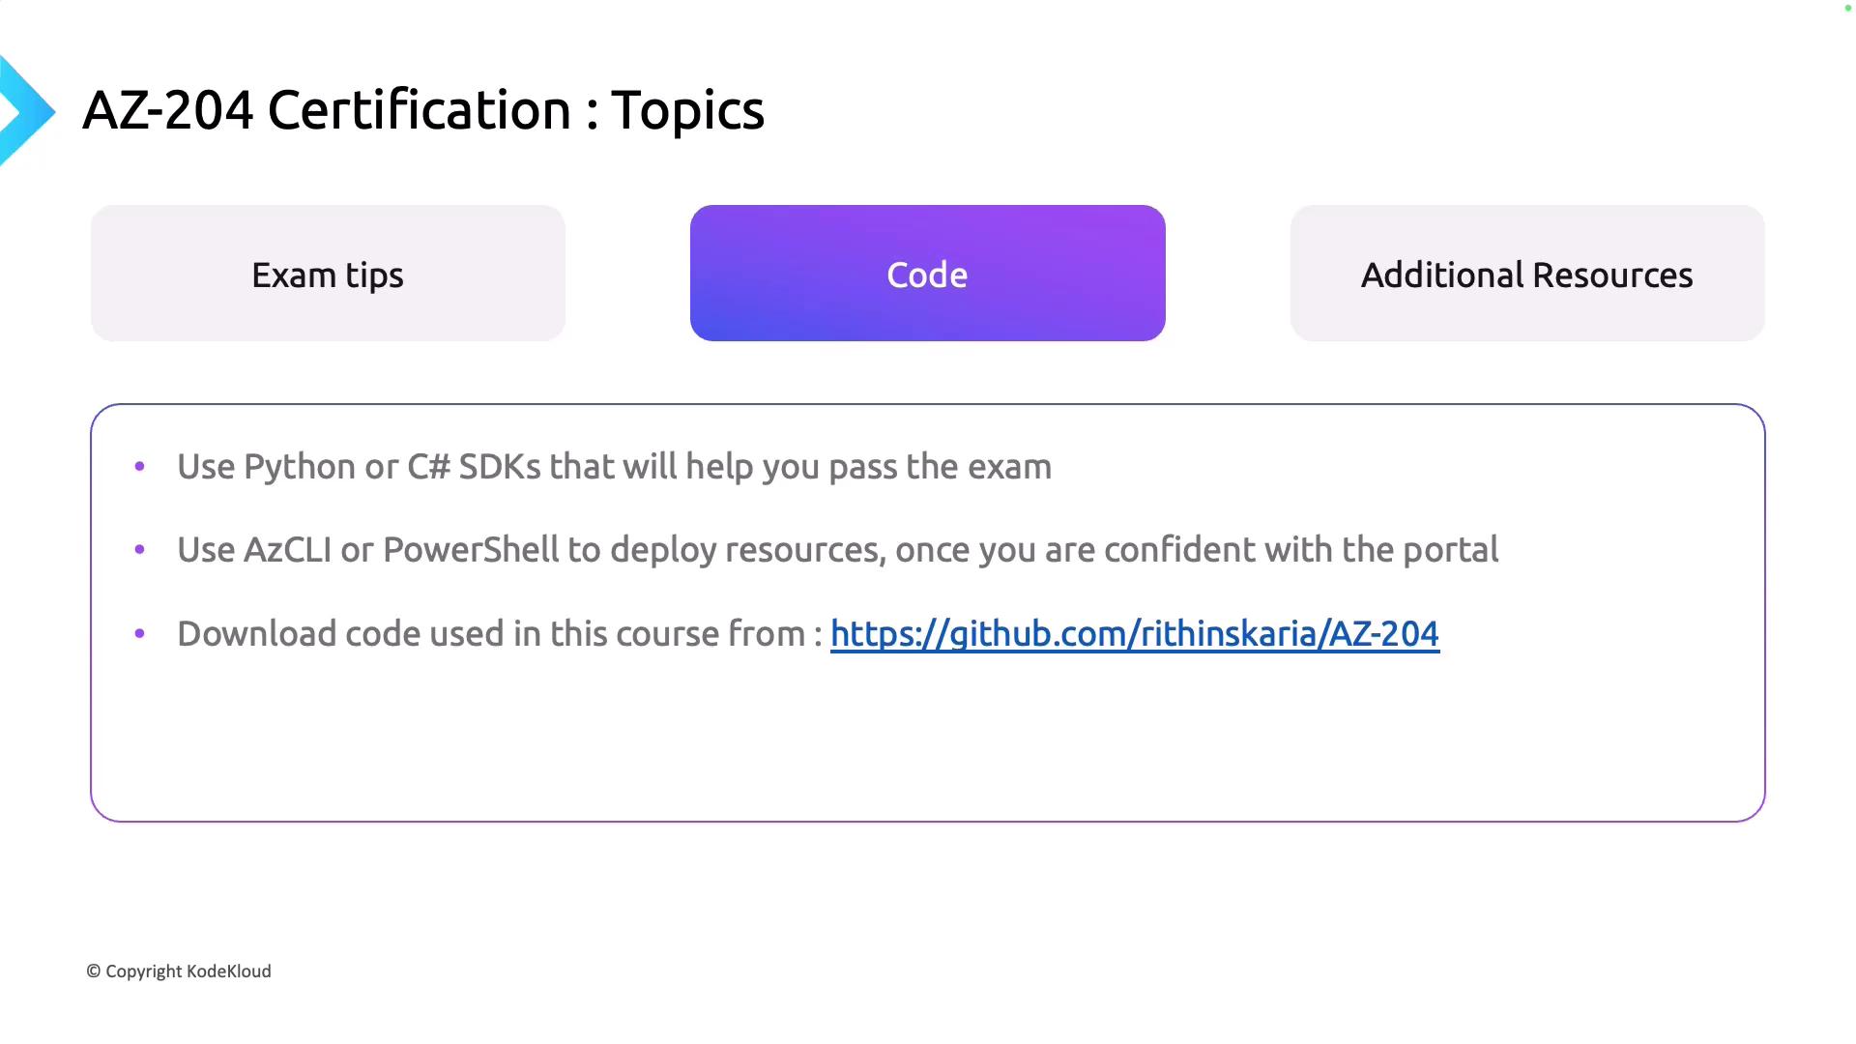Click the small green dot in the corner
The height and width of the screenshot is (1044, 1856).
pos(1847,9)
